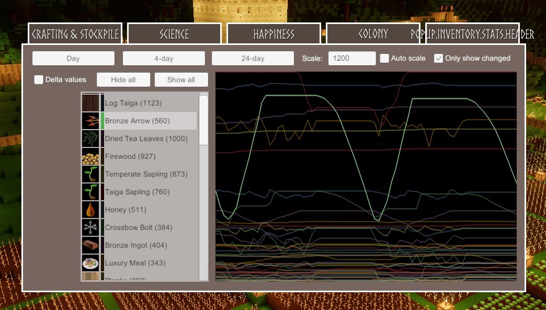Viewport: 546px width, 310px height.
Task: Click the Hide all button
Action: tap(123, 79)
